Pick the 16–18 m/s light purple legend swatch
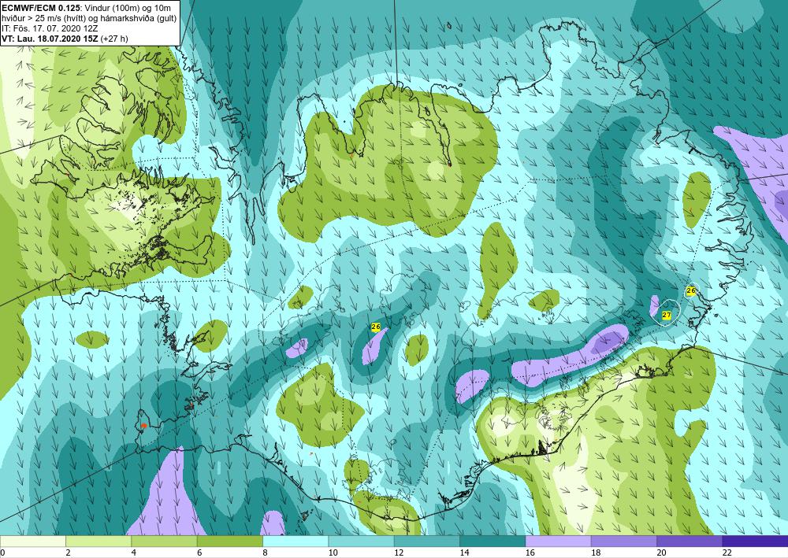Viewport: 788px width, 558px height. pyautogui.click(x=558, y=541)
